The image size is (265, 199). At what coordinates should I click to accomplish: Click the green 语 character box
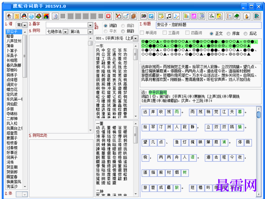(193, 158)
